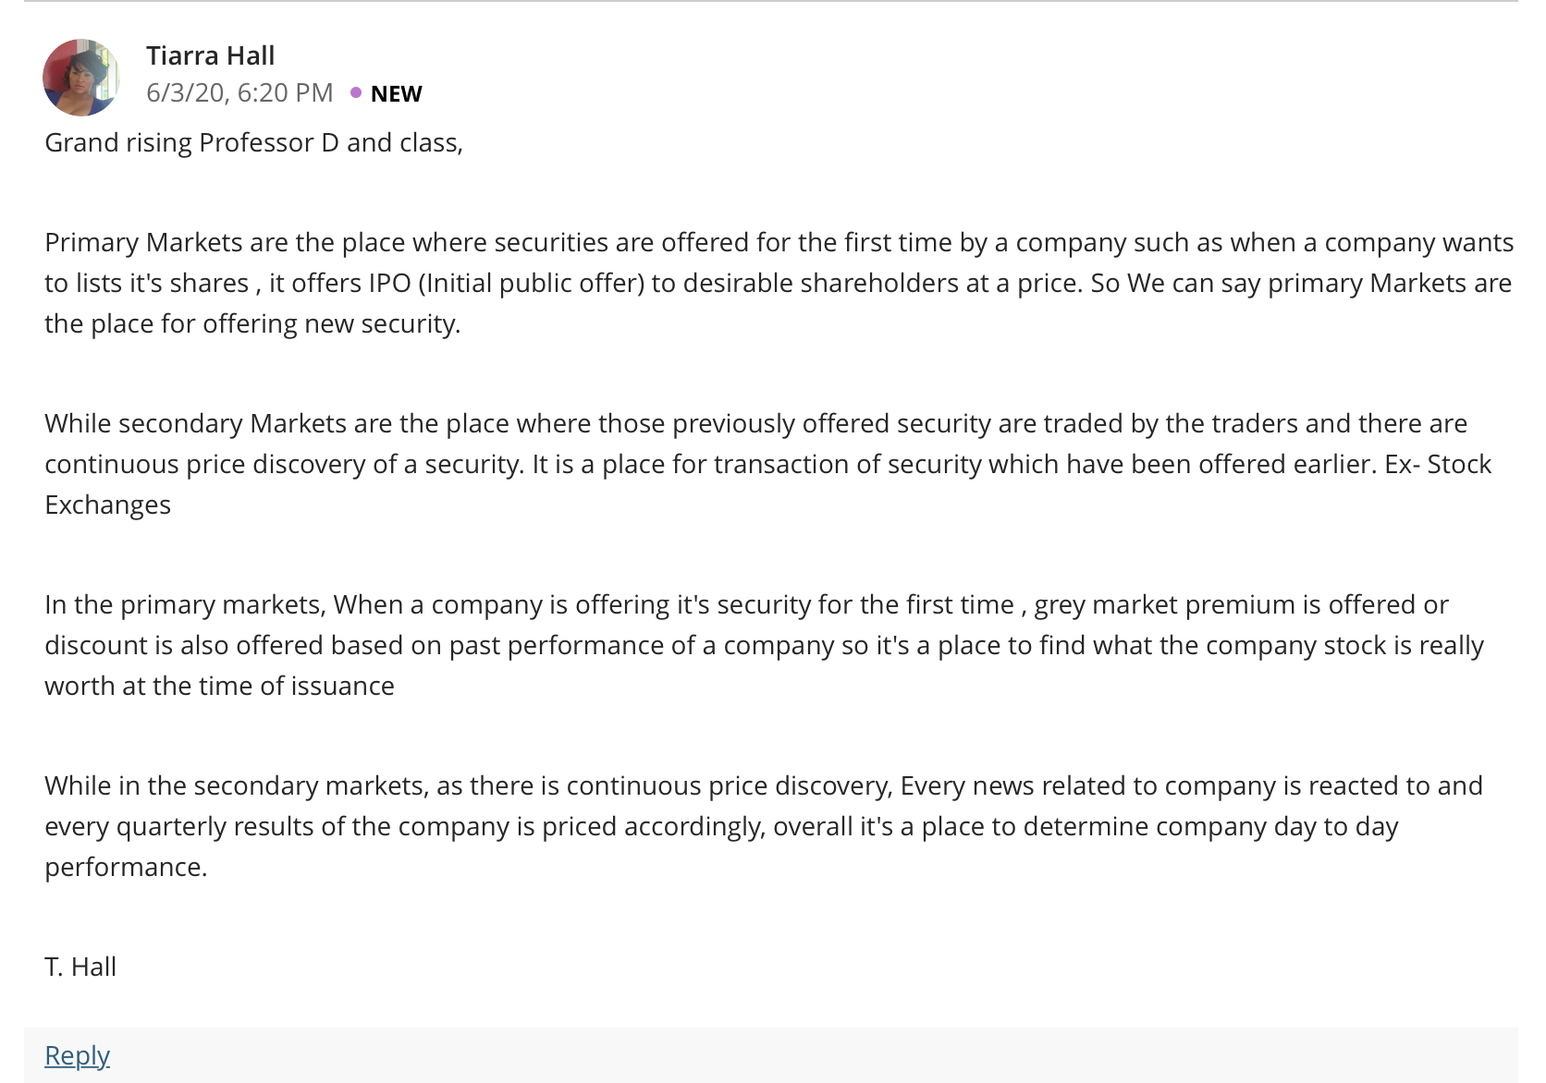This screenshot has width=1546, height=1083.
Task: Click 'worth at the time of issuance' line
Action: [x=219, y=686]
